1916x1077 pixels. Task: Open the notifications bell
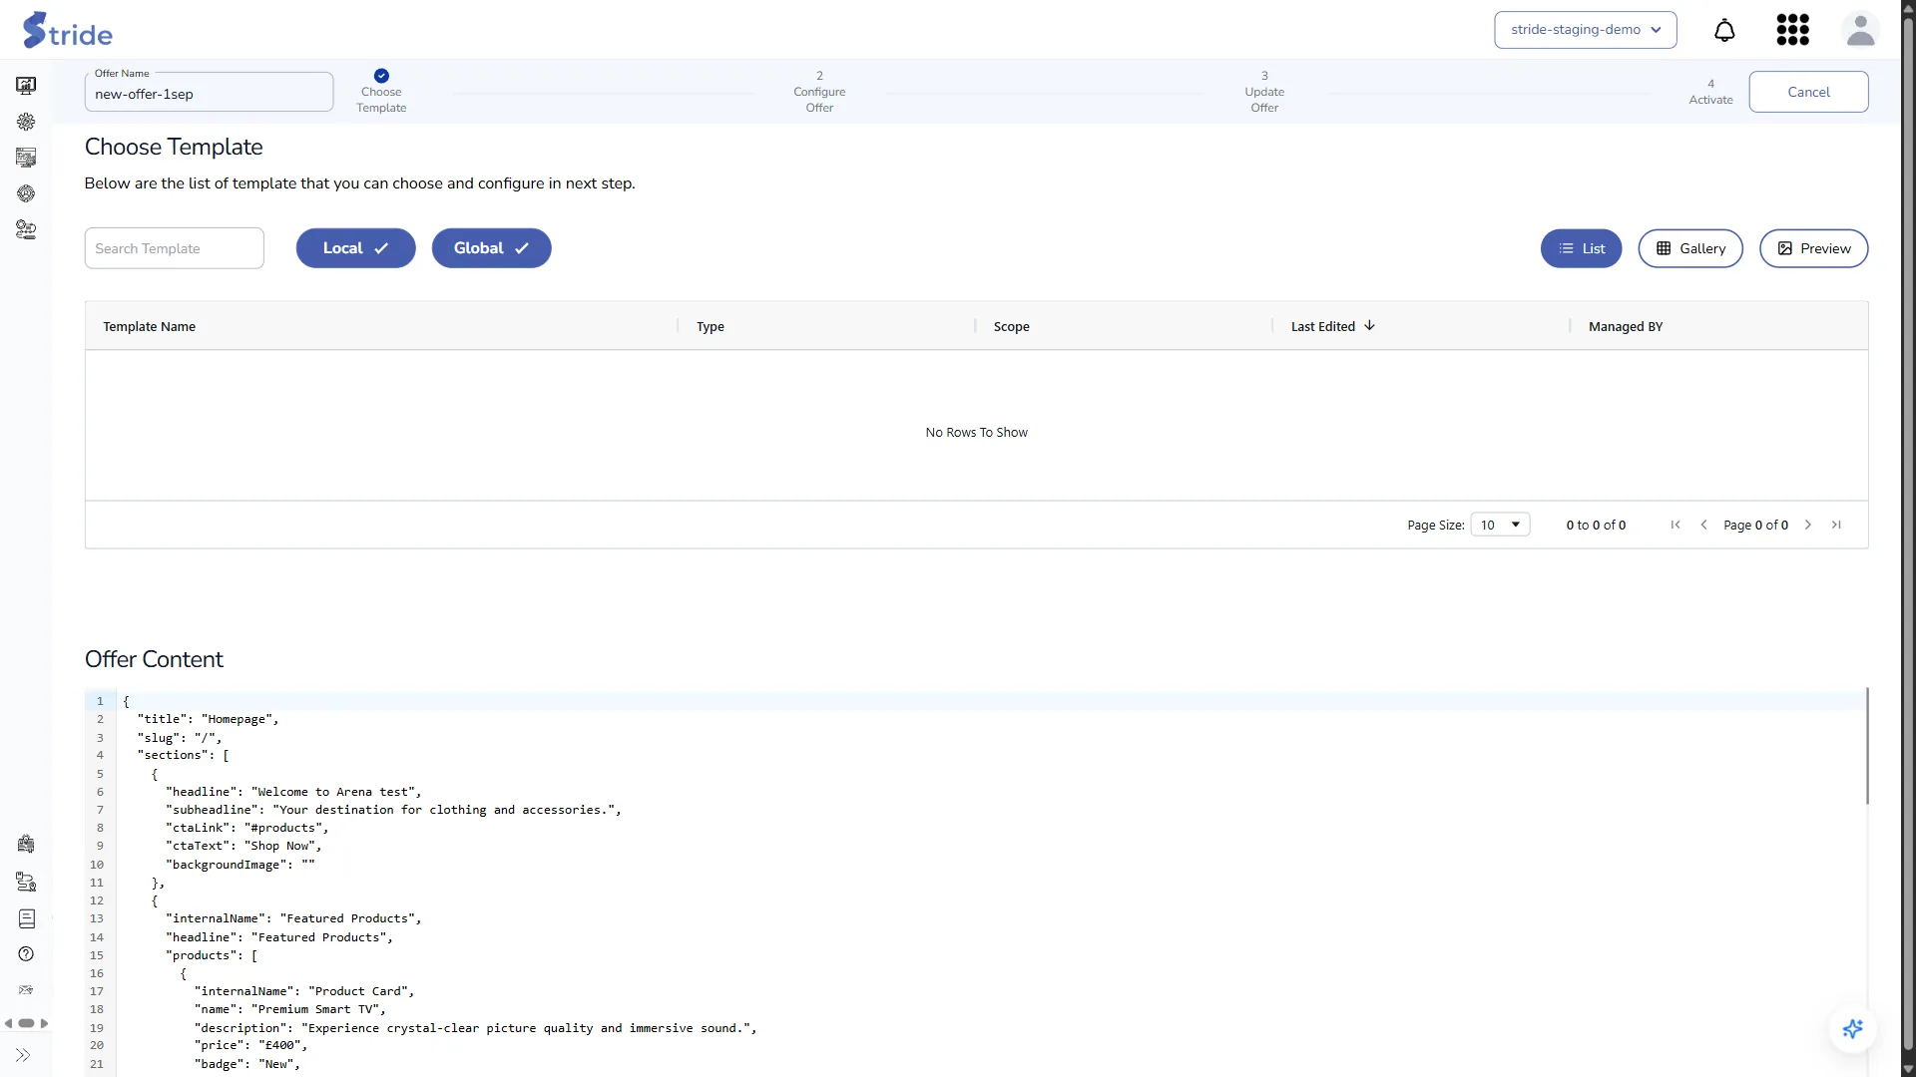tap(1724, 30)
